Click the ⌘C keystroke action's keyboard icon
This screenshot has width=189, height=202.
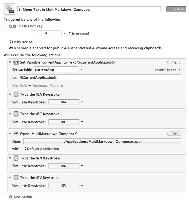16,114
